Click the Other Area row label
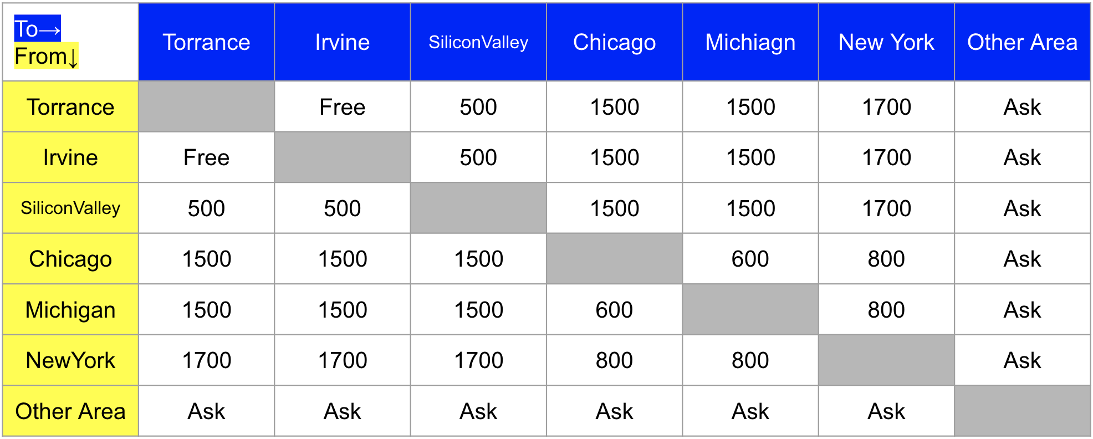 70,411
